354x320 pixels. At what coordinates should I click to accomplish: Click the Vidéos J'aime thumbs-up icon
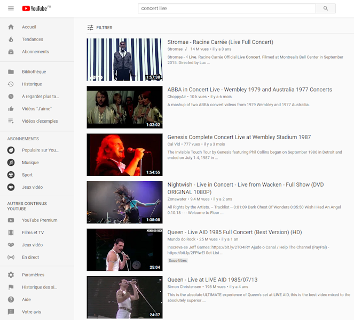11,109
